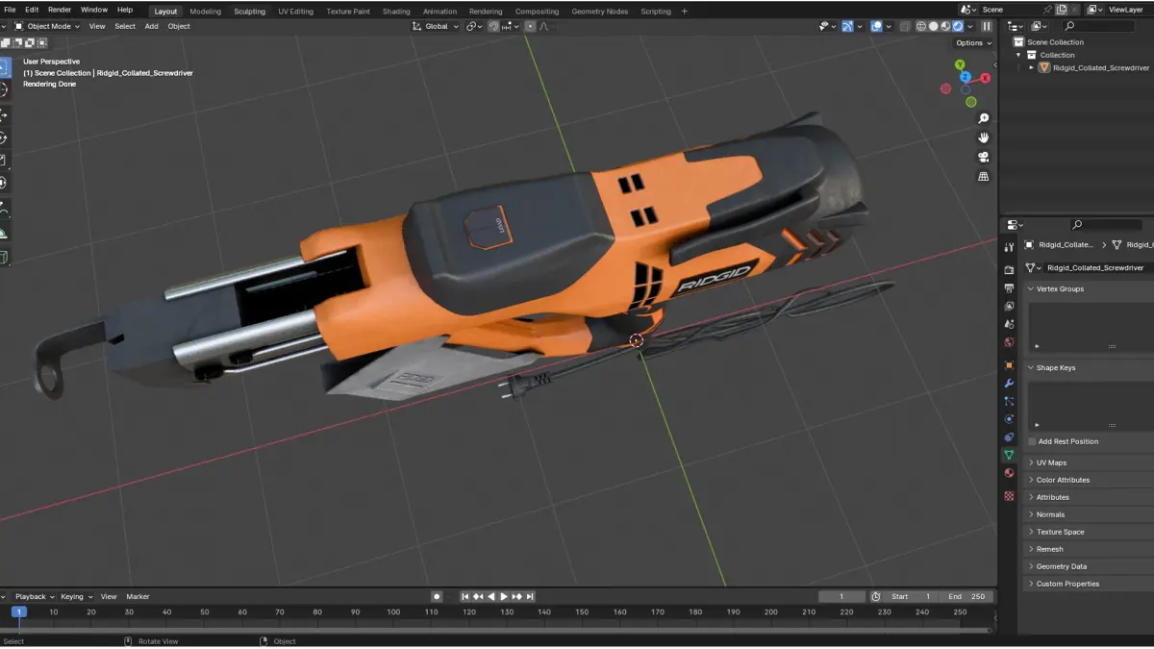
Task: Open the World properties tab
Action: 1009,342
